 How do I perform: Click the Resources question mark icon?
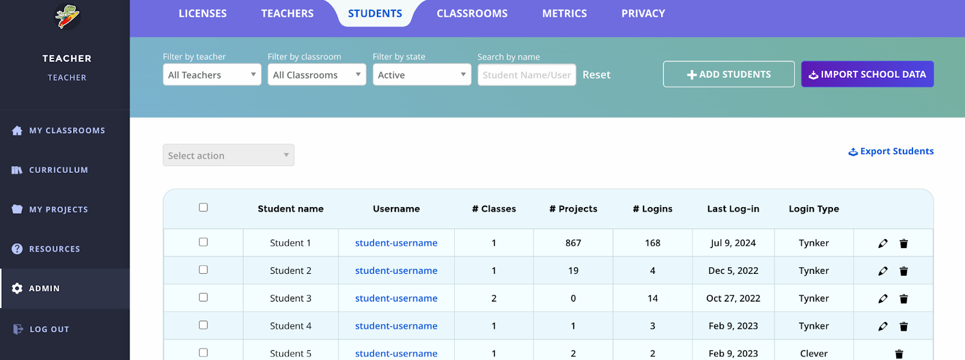click(17, 249)
